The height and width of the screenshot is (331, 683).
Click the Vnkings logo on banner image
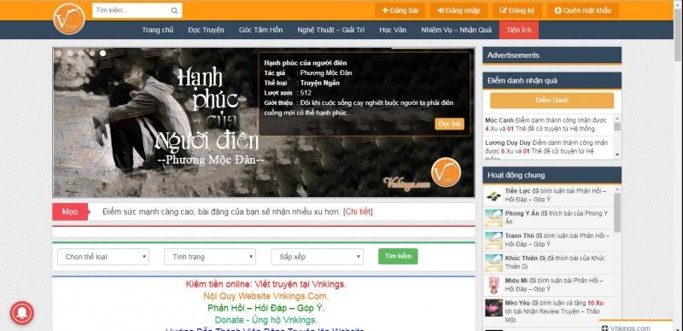click(446, 173)
